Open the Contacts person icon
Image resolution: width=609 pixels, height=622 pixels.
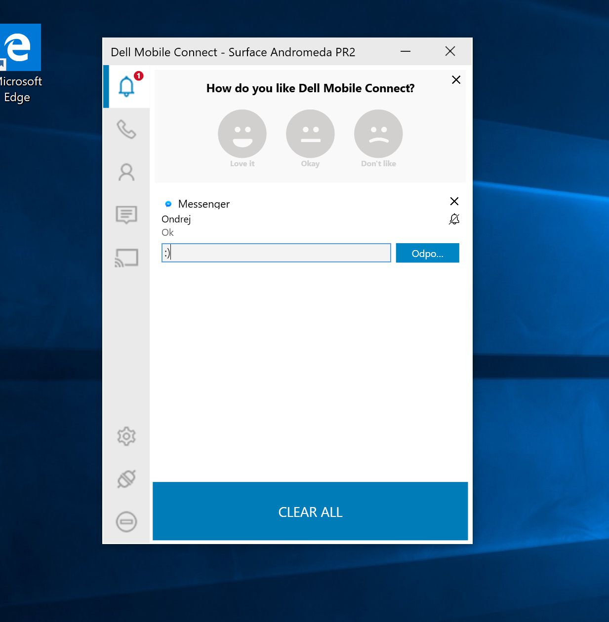coord(126,172)
